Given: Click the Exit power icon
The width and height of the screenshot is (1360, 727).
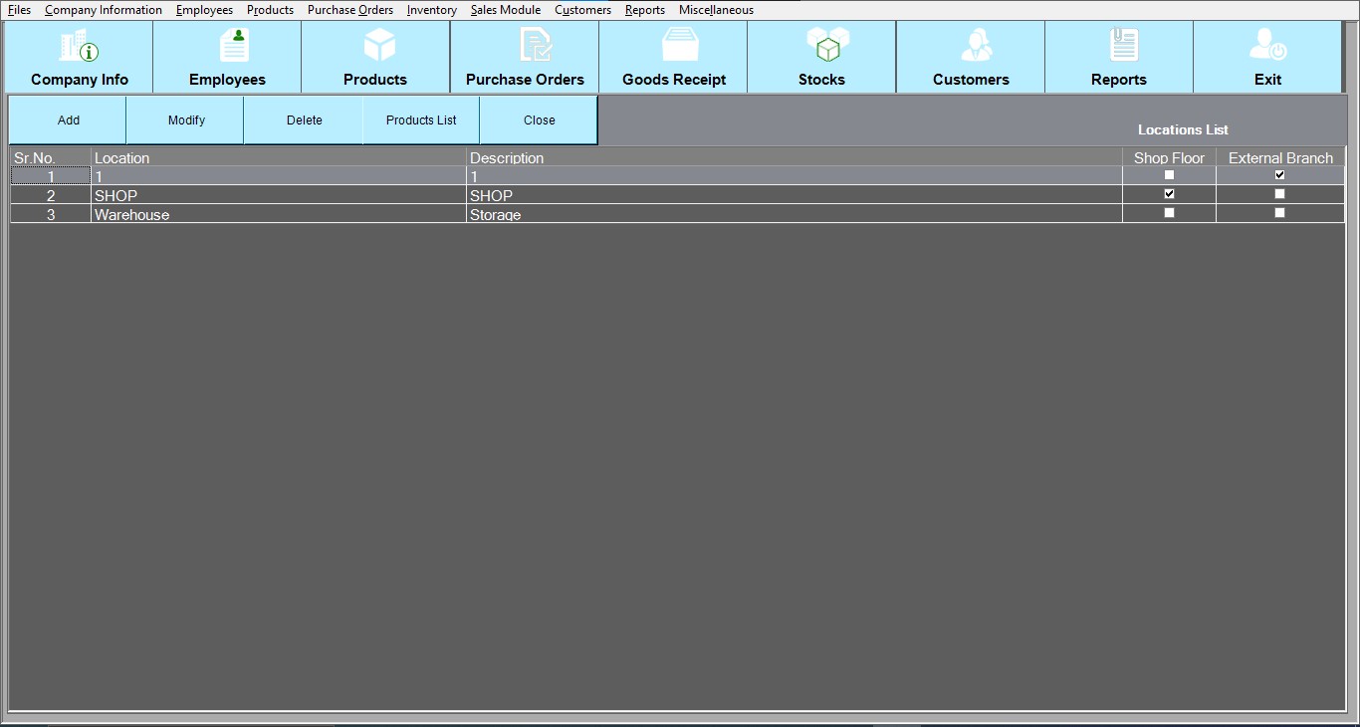Looking at the screenshot, I should coord(1267,46).
